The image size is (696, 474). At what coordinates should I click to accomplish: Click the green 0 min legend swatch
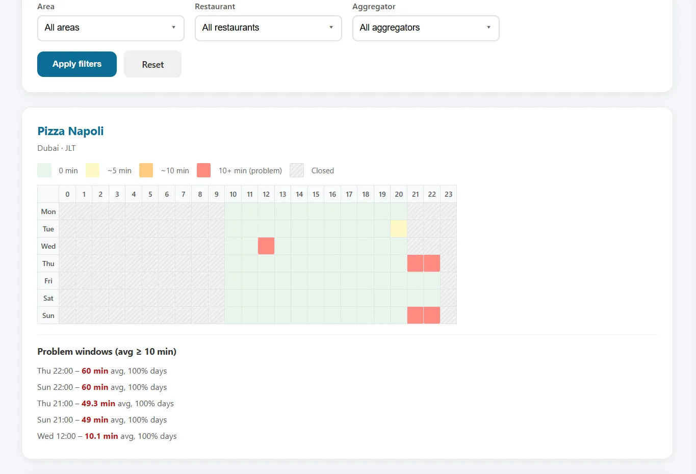click(x=44, y=170)
